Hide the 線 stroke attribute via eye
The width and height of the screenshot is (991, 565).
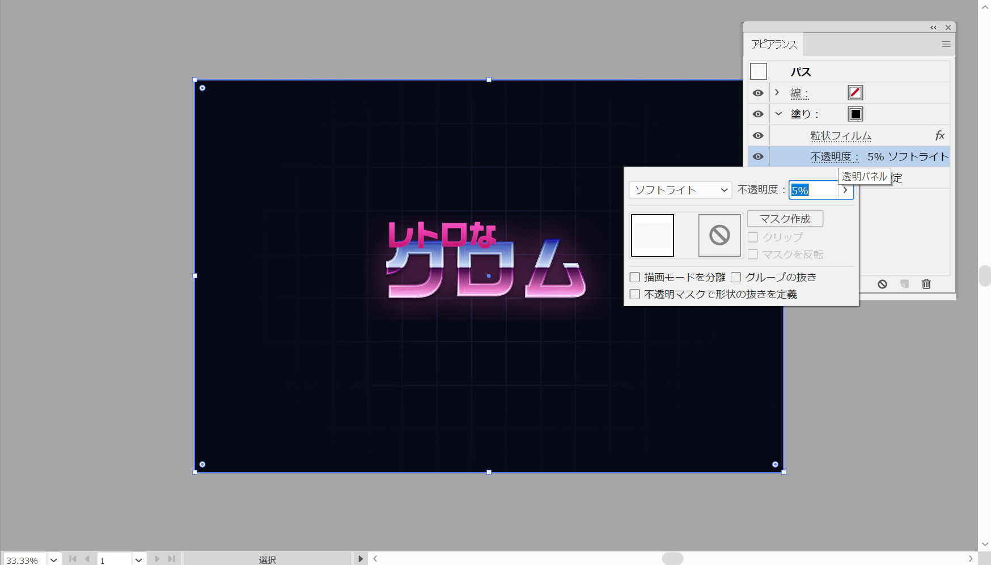(x=758, y=93)
